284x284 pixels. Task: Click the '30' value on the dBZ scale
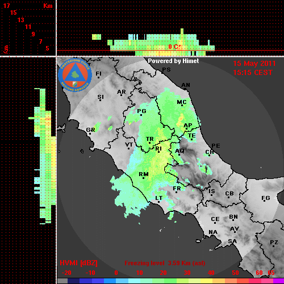(187, 273)
